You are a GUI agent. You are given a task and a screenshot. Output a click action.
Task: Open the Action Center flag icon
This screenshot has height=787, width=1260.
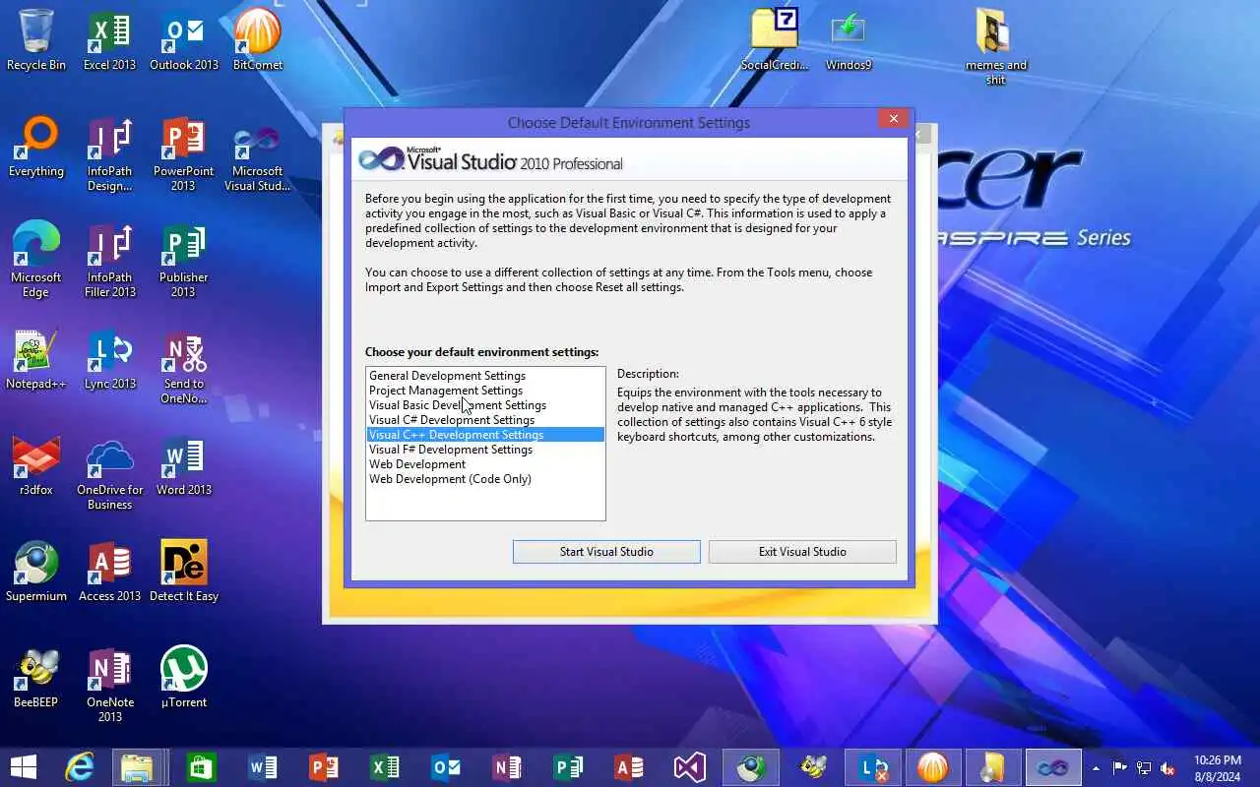click(1119, 768)
